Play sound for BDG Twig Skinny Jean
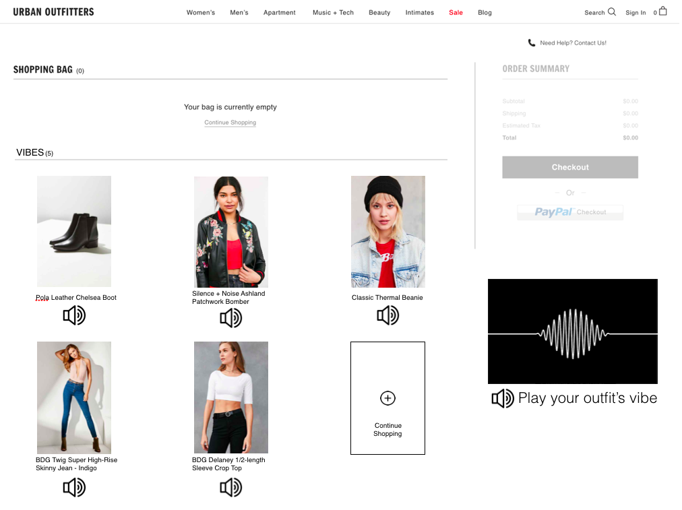The image size is (682, 510). pyautogui.click(x=74, y=487)
